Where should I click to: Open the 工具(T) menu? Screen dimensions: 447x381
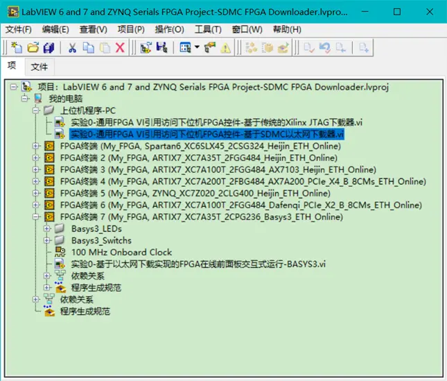coord(208,29)
